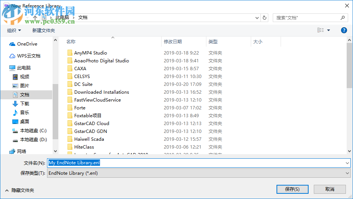Click the date 2019-03-06 12:21
The image size is (353, 199).
[x=182, y=147]
